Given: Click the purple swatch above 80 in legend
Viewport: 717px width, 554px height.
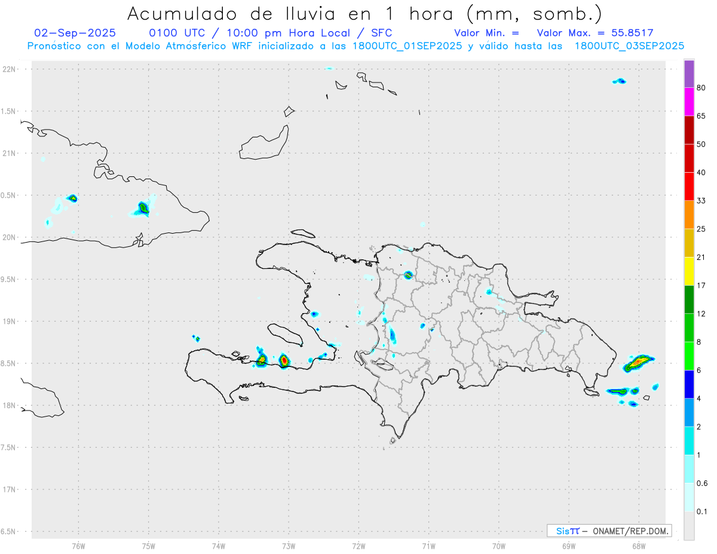Looking at the screenshot, I should click(x=689, y=74).
